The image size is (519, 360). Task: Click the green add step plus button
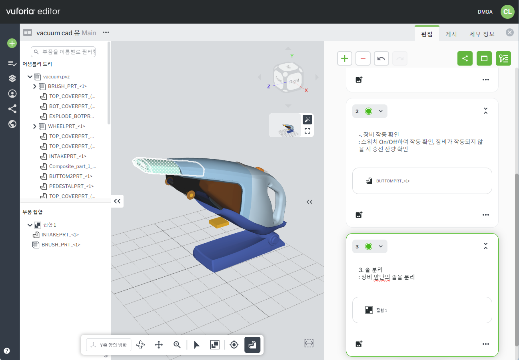click(x=344, y=58)
